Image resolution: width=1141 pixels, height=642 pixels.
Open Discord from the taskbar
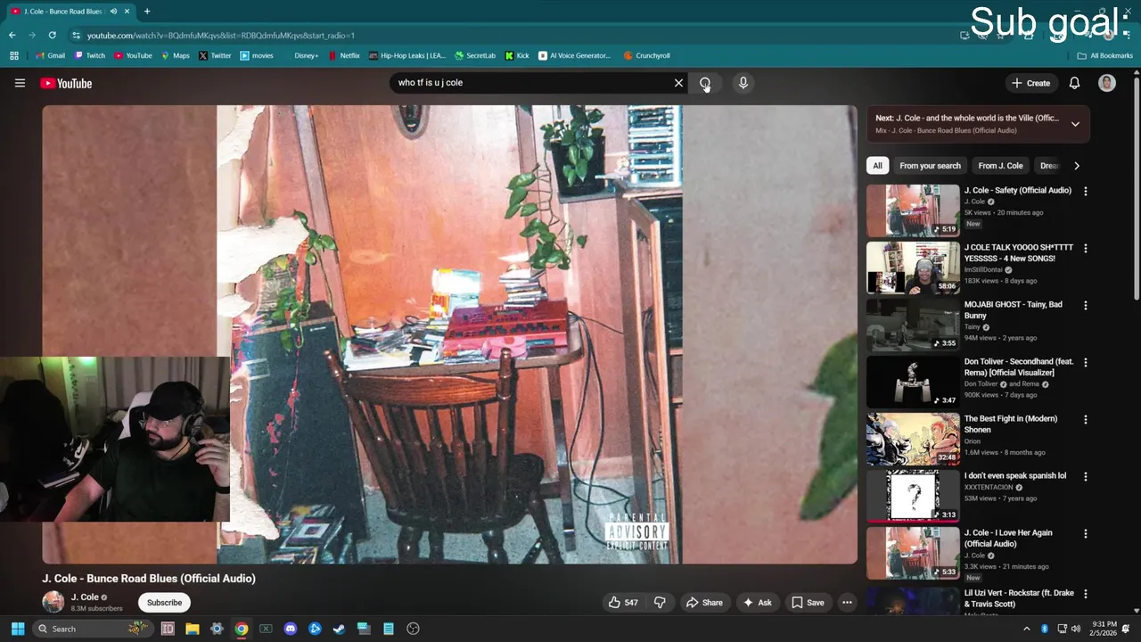click(x=290, y=629)
